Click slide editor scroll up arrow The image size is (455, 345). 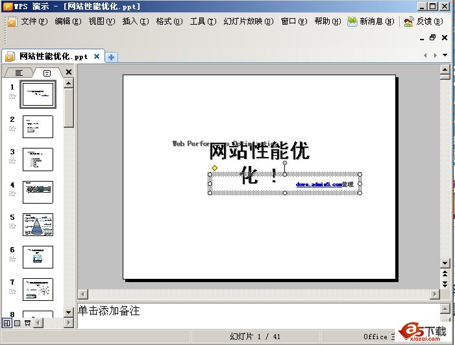coord(445,69)
